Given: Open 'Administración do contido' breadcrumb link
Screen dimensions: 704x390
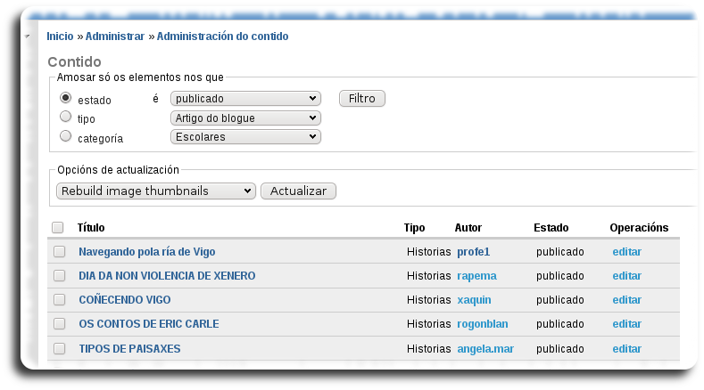Looking at the screenshot, I should tap(222, 37).
